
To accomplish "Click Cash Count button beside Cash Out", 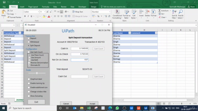I will (98, 76).
